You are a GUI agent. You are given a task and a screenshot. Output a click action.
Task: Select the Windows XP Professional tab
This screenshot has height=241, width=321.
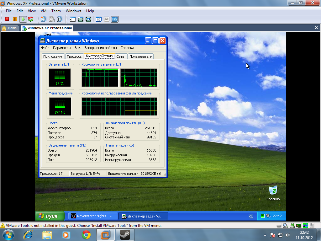[47, 28]
